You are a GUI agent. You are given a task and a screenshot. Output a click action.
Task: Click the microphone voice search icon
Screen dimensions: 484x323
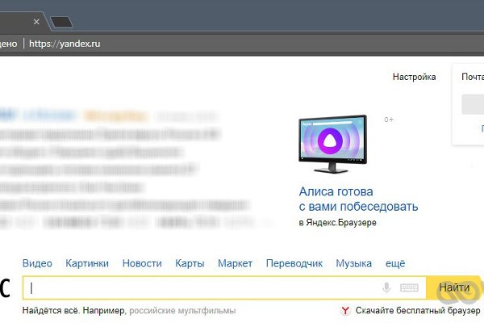[x=387, y=287]
